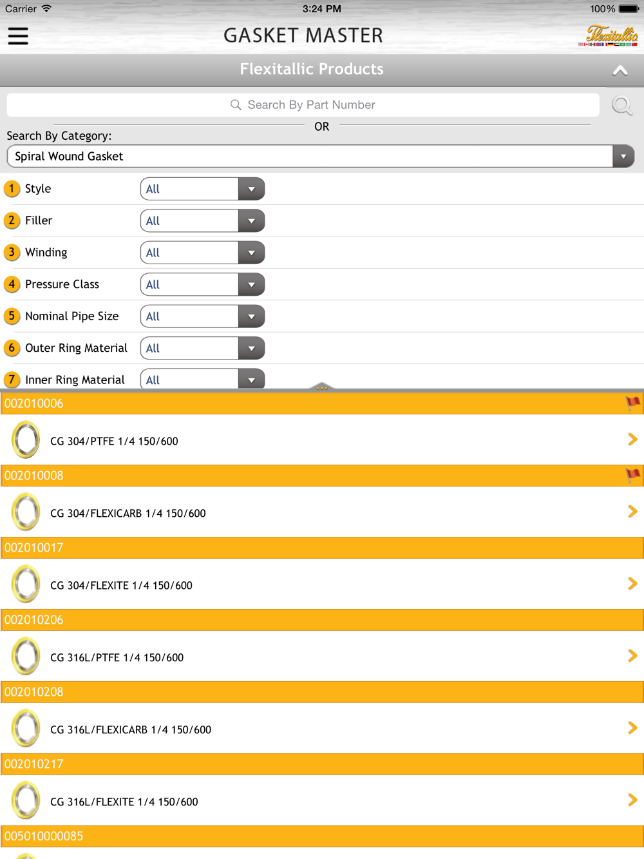Collapse the Flexitallic Products panel

(620, 70)
